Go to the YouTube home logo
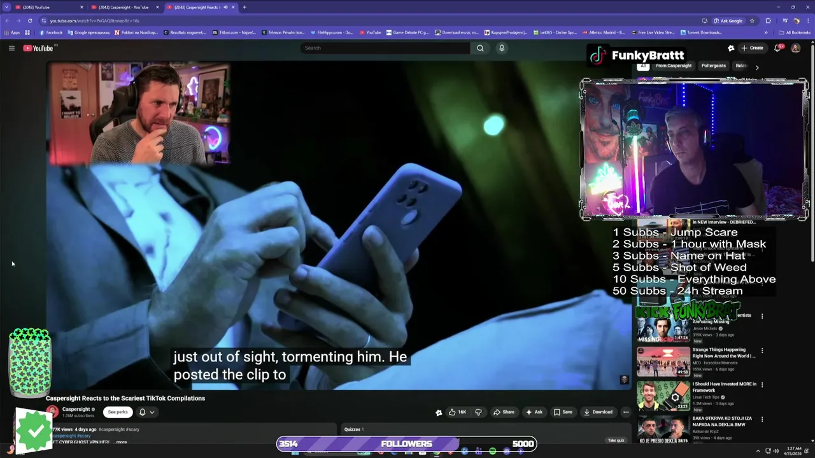 pos(38,48)
